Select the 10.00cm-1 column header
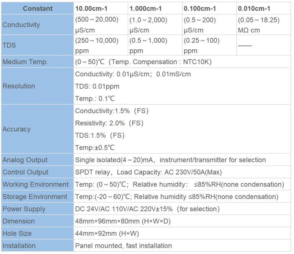Screen dimensions: 294x254 pyautogui.click(x=101, y=8)
